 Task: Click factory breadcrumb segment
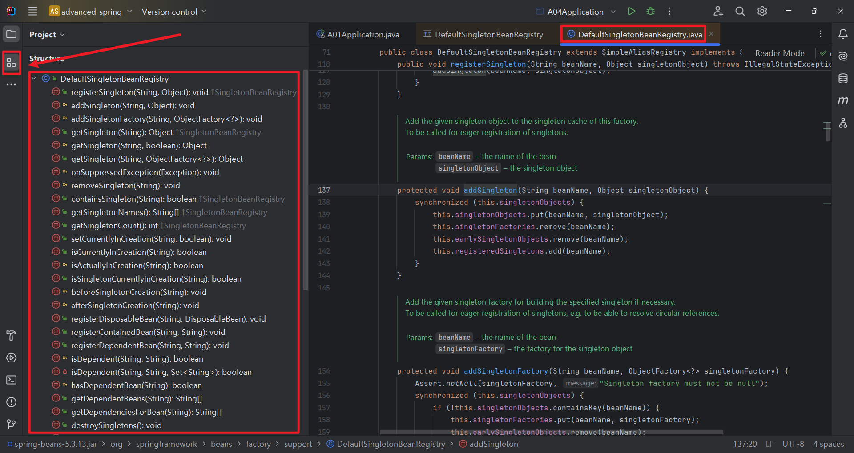[258, 444]
